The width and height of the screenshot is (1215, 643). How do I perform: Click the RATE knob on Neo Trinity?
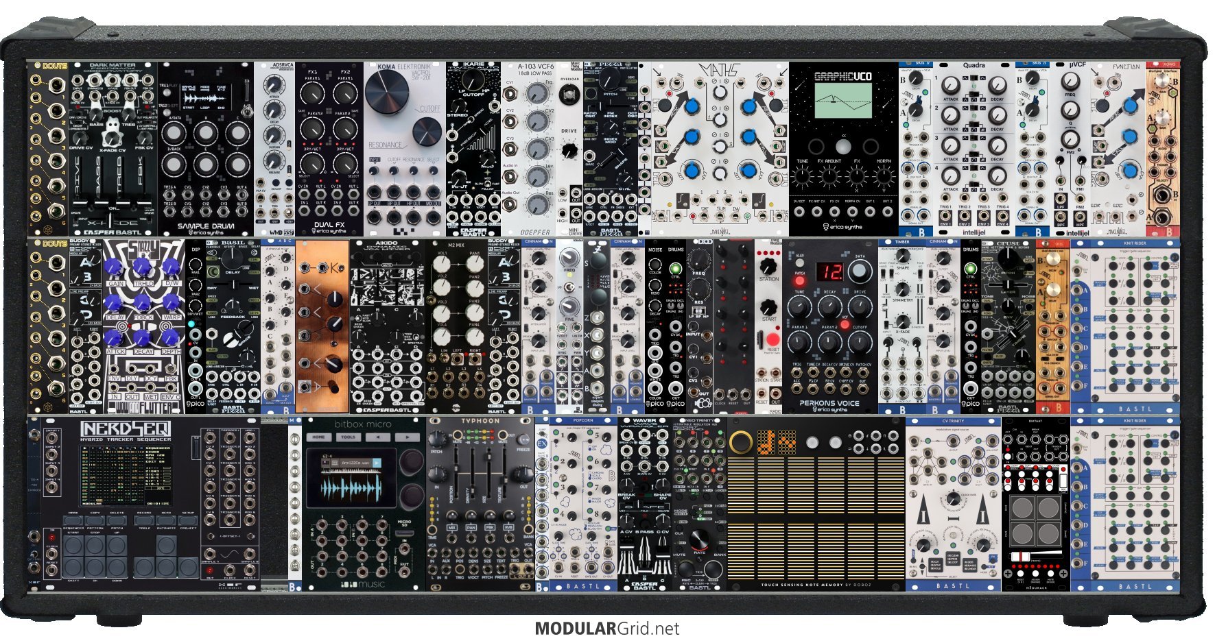[699, 539]
